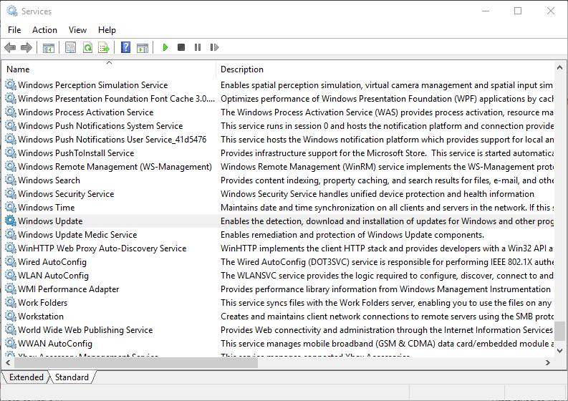Click the Forward arrow toolbar icon

pos(27,47)
